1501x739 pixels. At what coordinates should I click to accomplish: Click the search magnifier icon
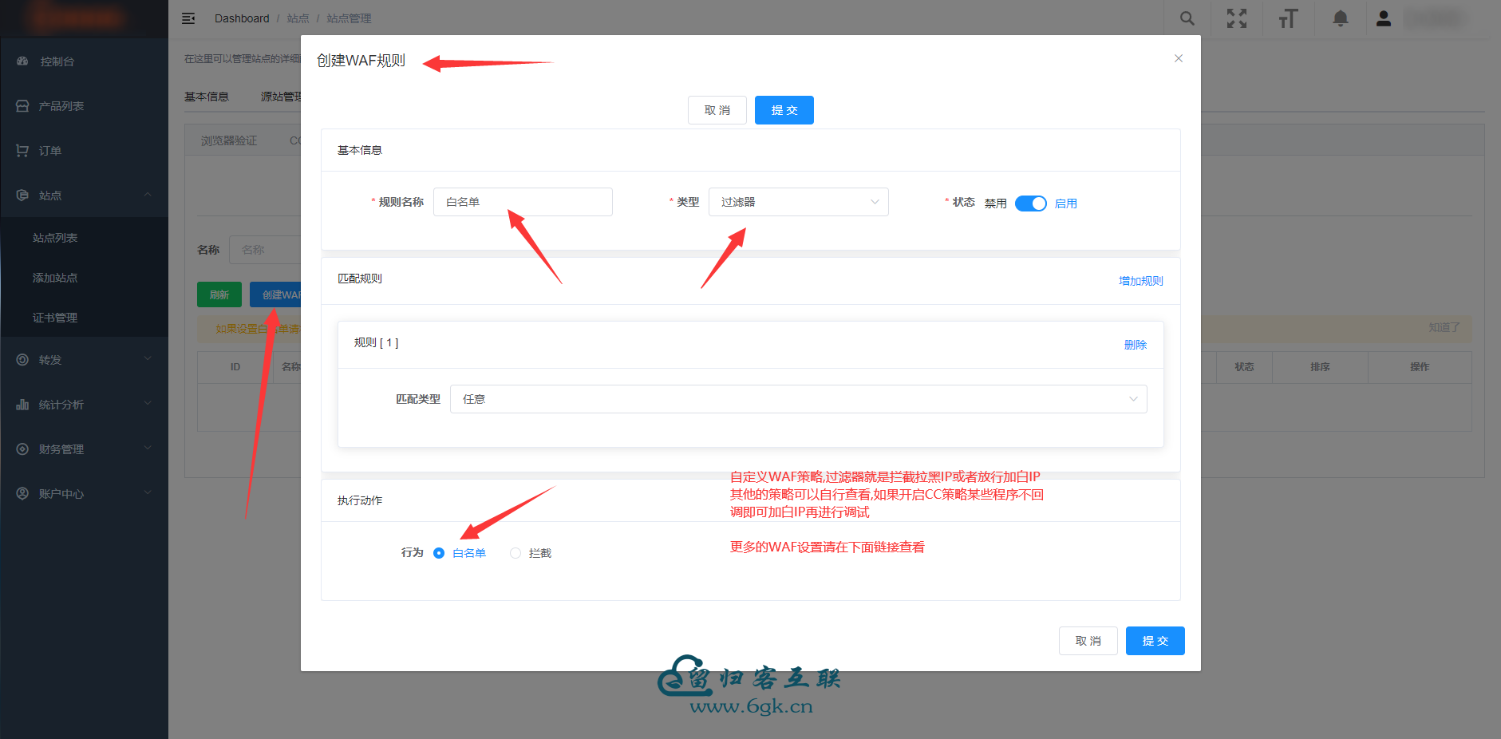pos(1187,18)
